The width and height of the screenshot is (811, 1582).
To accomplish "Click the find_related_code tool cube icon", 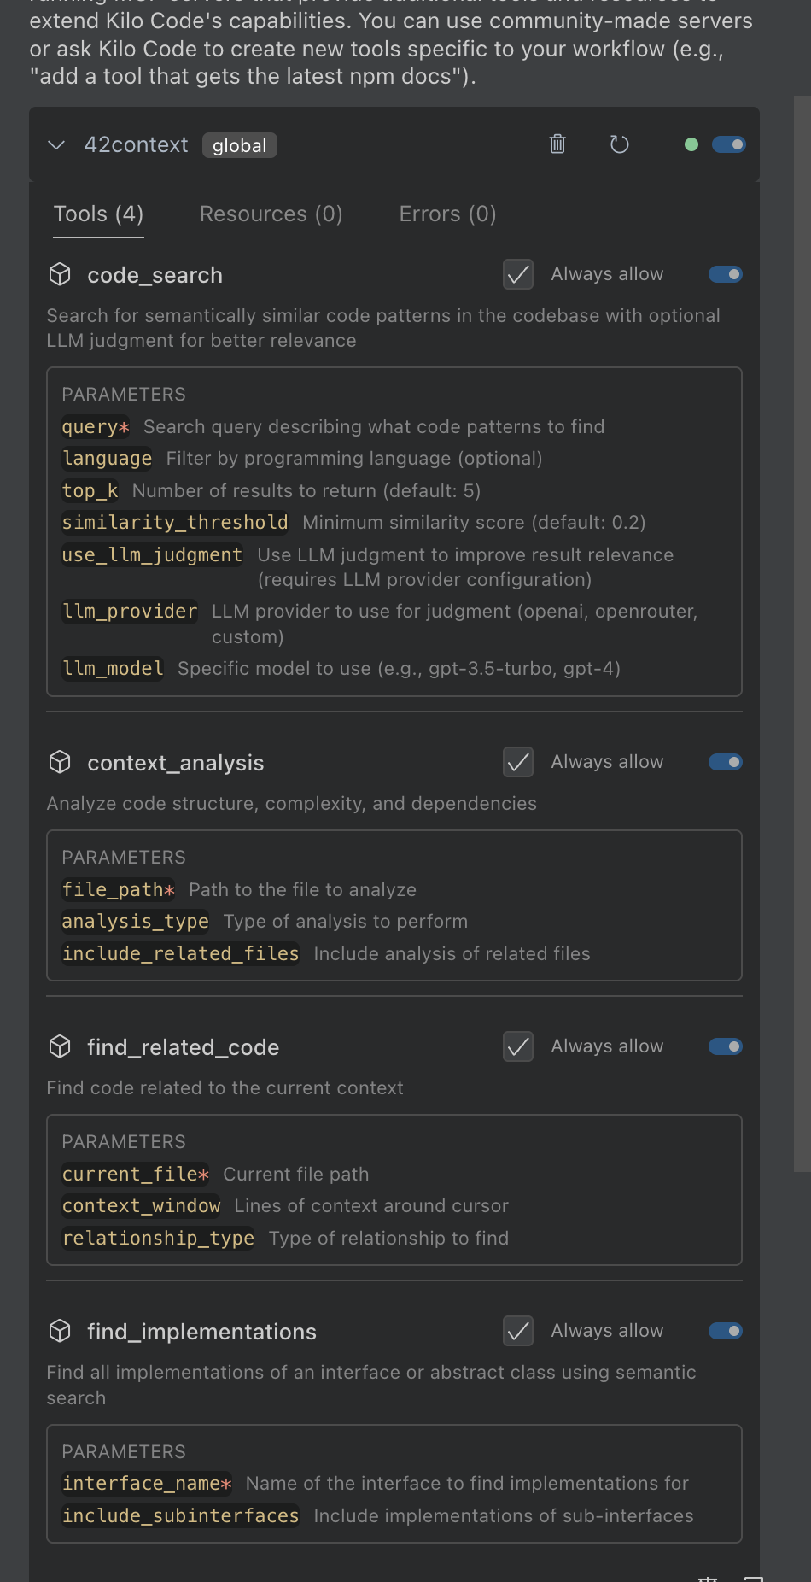I will (x=60, y=1046).
